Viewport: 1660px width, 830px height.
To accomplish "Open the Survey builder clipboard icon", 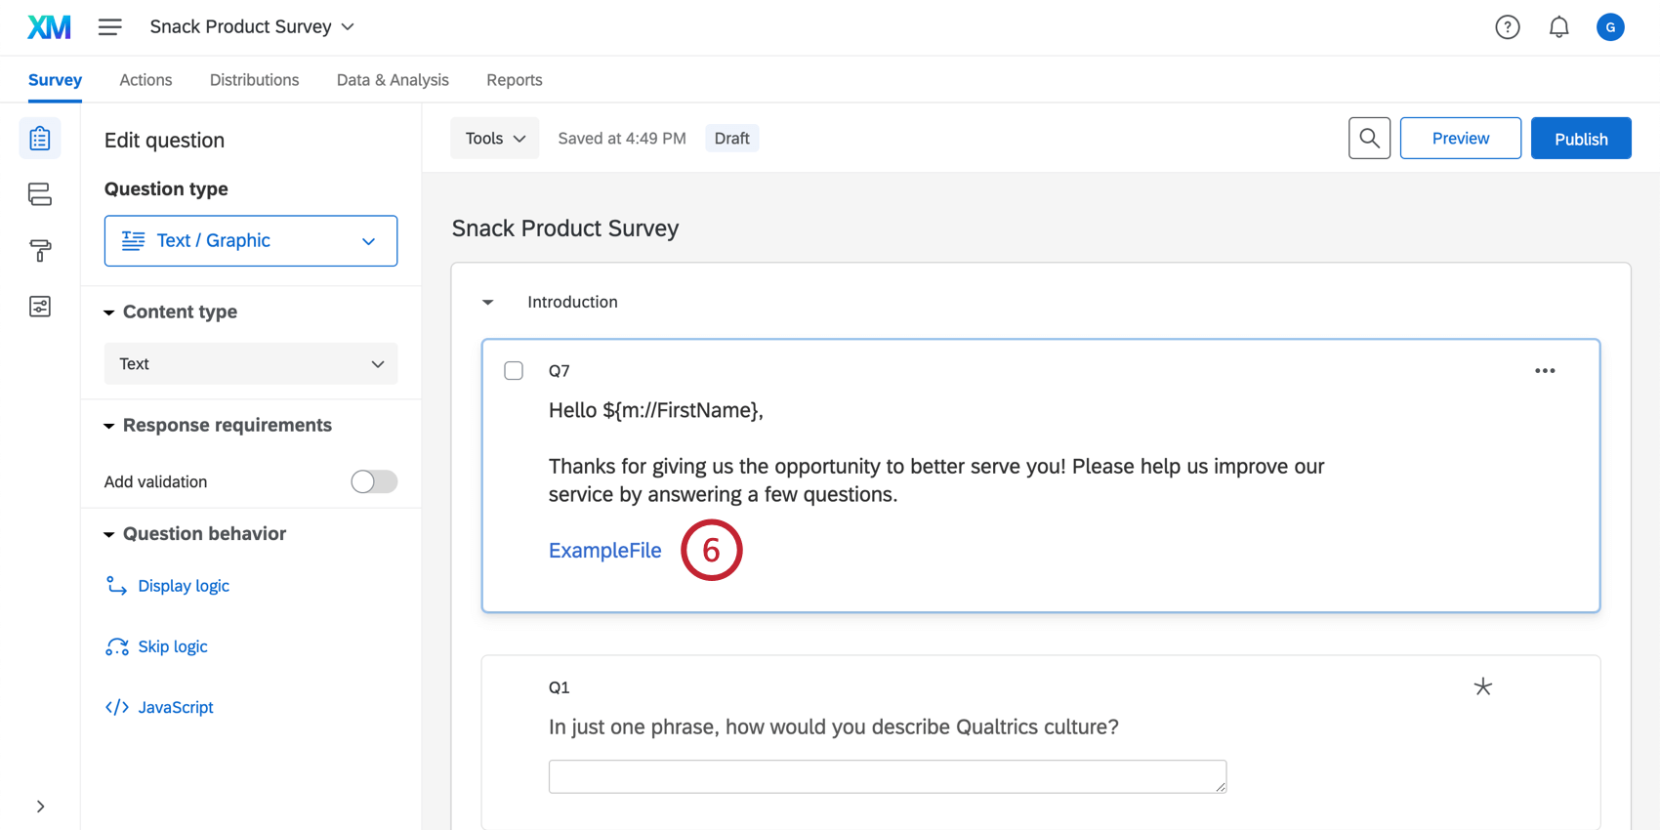I will (40, 139).
